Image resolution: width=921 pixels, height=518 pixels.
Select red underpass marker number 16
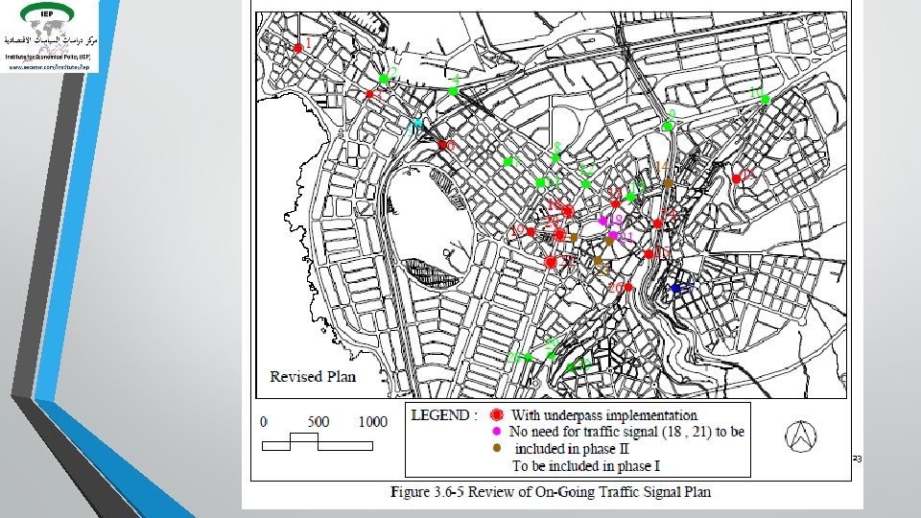[567, 210]
